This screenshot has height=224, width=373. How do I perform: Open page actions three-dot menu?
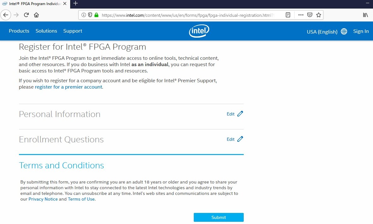pos(301,15)
